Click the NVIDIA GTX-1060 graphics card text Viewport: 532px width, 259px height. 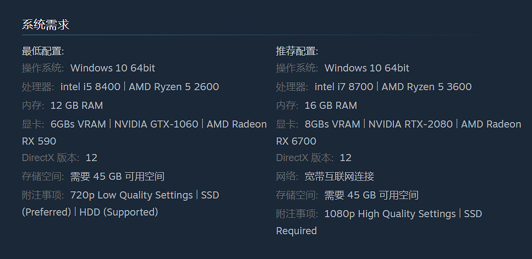point(156,124)
